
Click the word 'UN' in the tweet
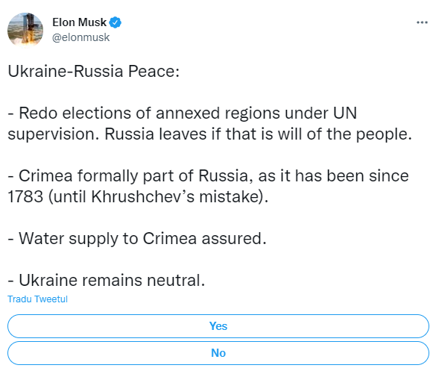(x=345, y=113)
